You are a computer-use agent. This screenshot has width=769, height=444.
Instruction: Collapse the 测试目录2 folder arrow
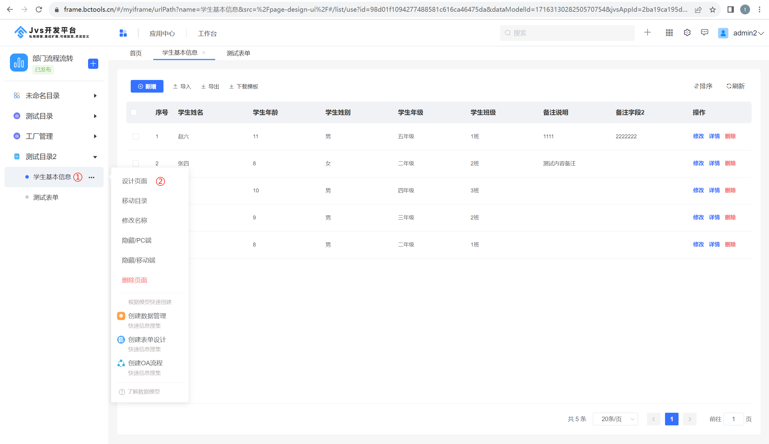(95, 157)
